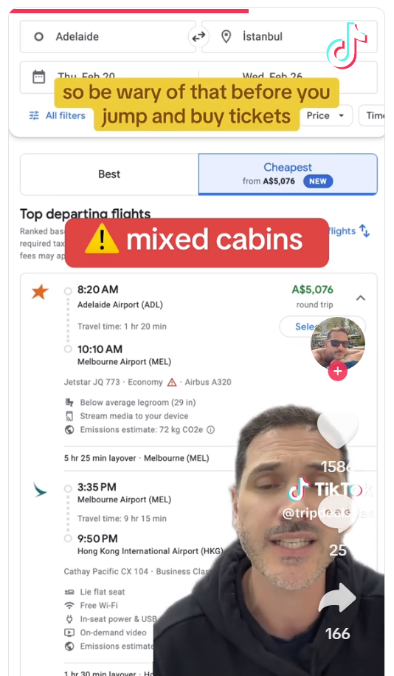The height and width of the screenshot is (676, 394).
Task: Click the Adelaide origin input field
Action: coord(108,37)
